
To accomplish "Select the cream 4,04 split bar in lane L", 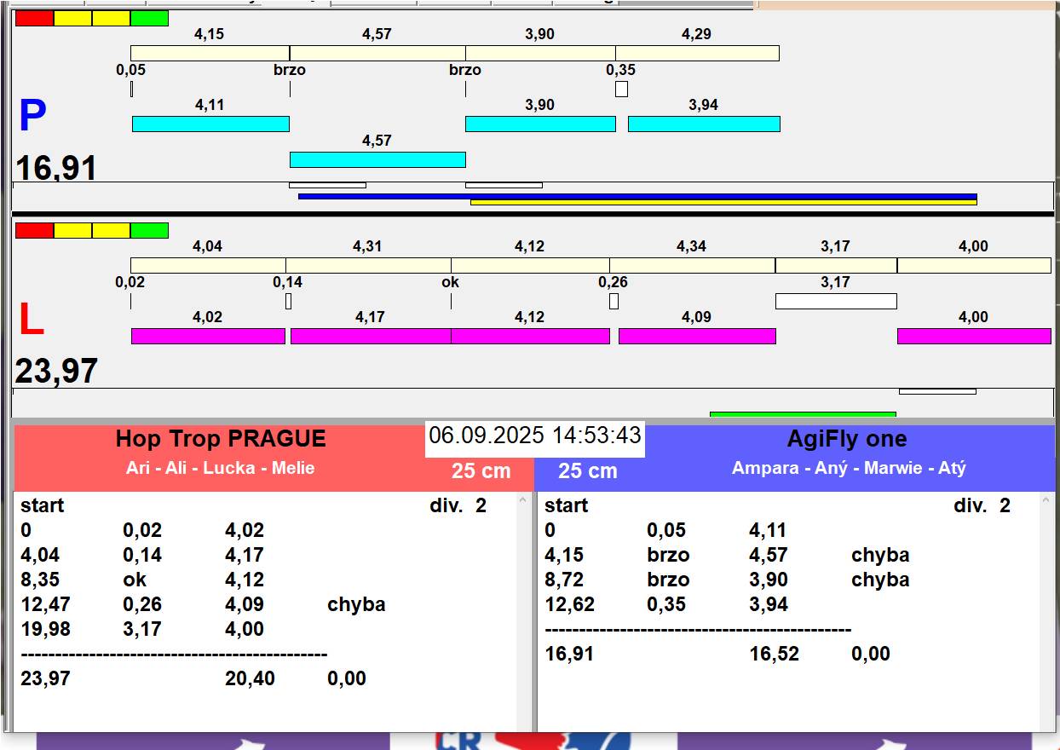I will tap(208, 265).
